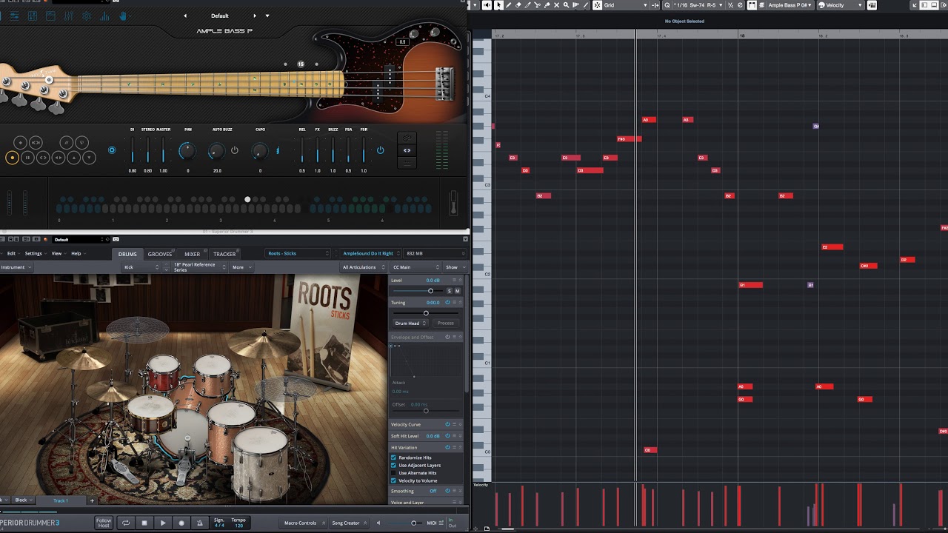
Task: Click the piano keys step input icon
Action: click(872, 5)
